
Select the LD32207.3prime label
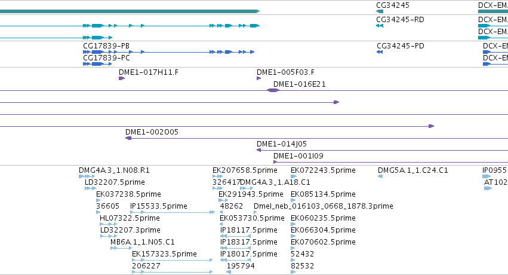(x=130, y=230)
